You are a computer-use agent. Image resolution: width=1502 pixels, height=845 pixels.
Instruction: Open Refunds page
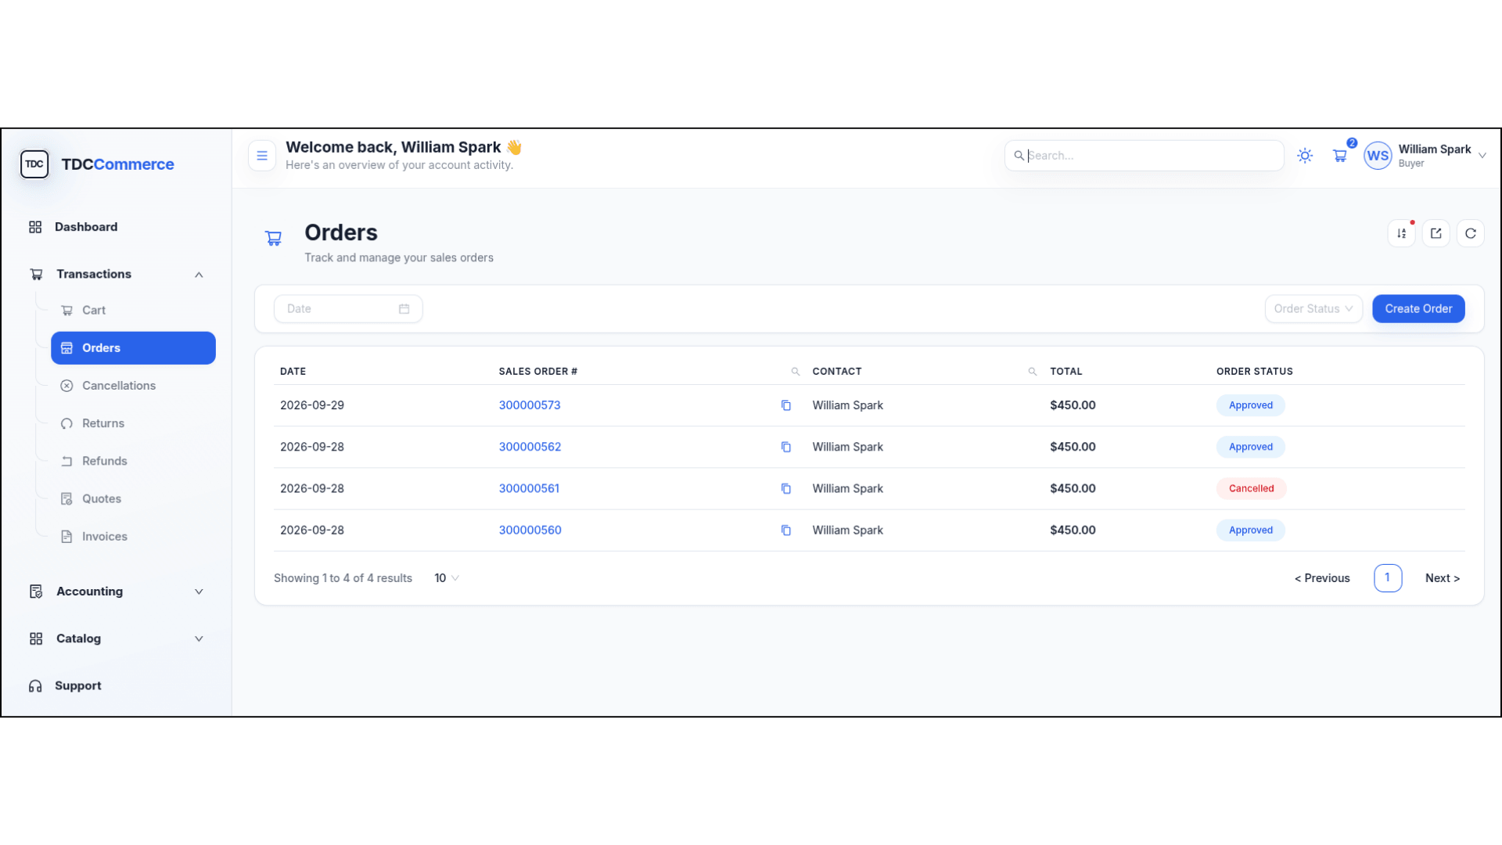(x=133, y=461)
